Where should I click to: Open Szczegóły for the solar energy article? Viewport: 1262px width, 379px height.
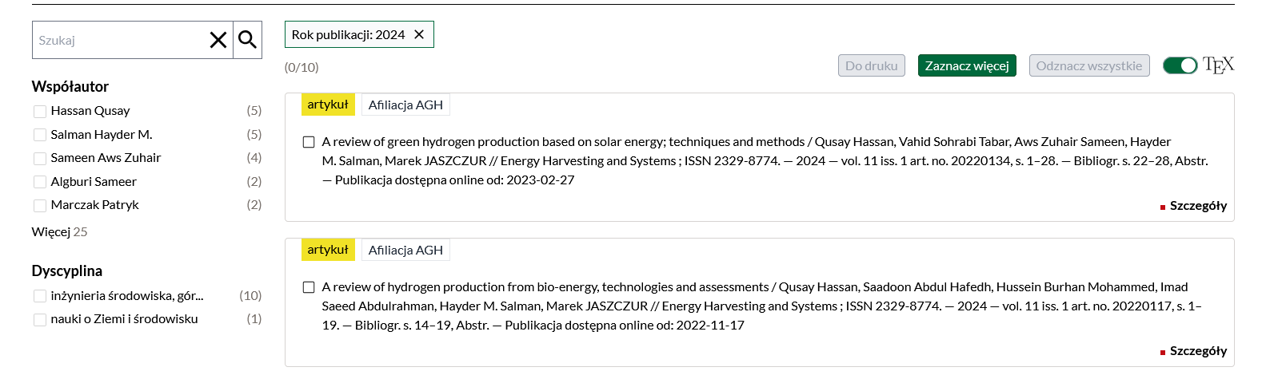[1197, 206]
